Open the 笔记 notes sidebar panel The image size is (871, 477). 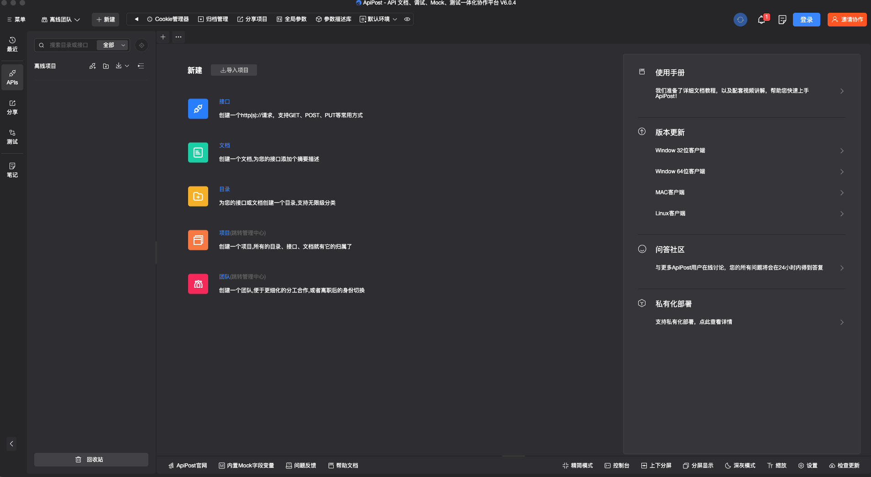pos(12,170)
